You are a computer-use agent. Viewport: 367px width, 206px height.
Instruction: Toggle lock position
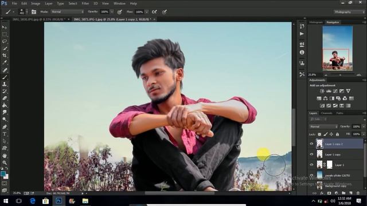[331, 134]
